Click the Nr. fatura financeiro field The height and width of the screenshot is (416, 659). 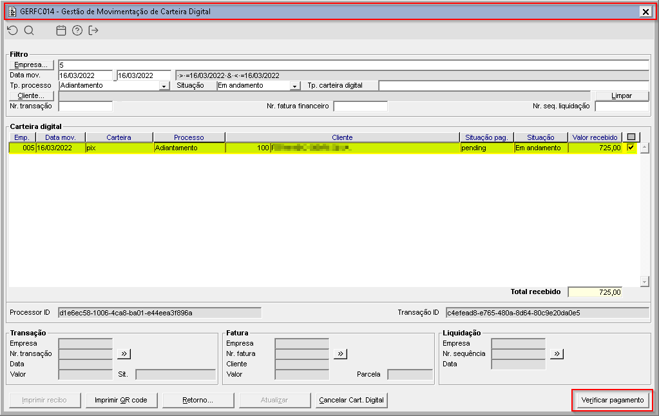tap(361, 106)
